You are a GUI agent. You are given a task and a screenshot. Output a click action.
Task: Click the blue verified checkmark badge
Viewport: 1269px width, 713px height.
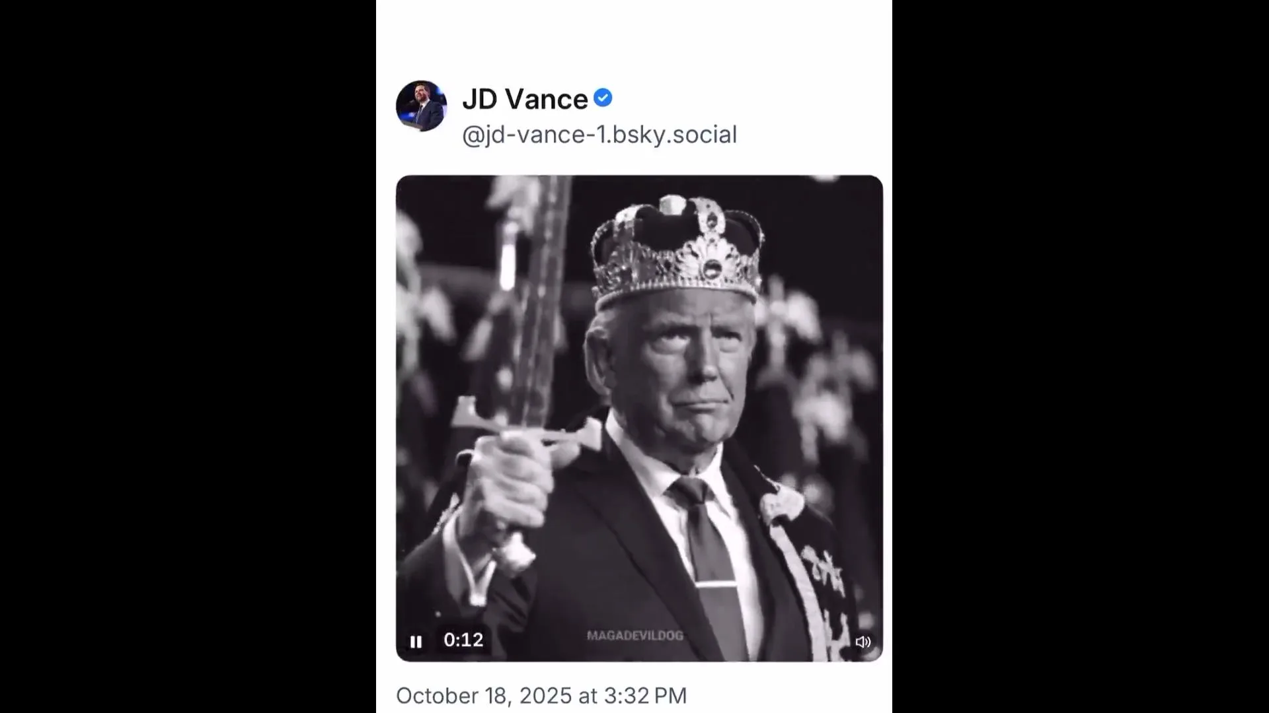[x=602, y=98]
